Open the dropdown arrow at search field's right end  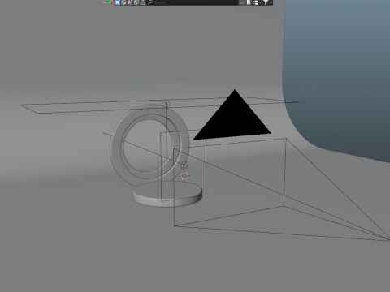(242, 2)
